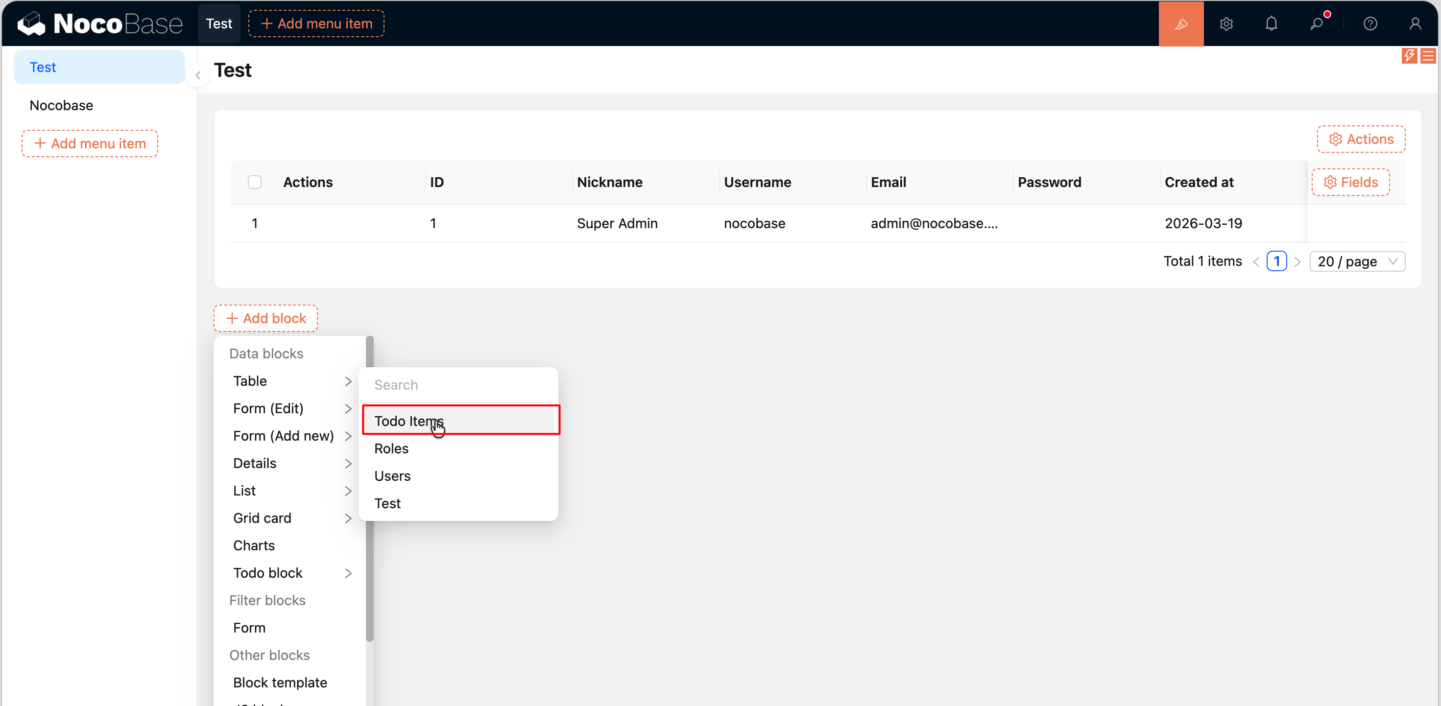Click the orange hamburger menu icon
Image resolution: width=1441 pixels, height=706 pixels.
pos(1428,55)
